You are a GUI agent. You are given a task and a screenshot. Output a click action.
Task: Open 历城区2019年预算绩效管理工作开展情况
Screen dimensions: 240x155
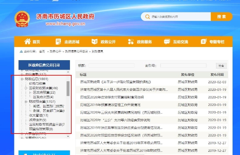tap(110, 105)
